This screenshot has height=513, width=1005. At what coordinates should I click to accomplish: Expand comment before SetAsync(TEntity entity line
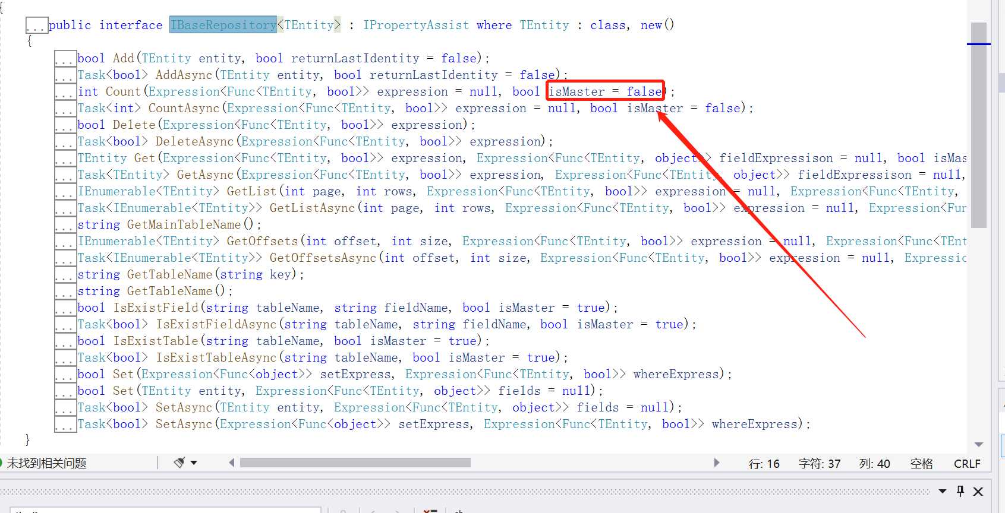point(65,408)
